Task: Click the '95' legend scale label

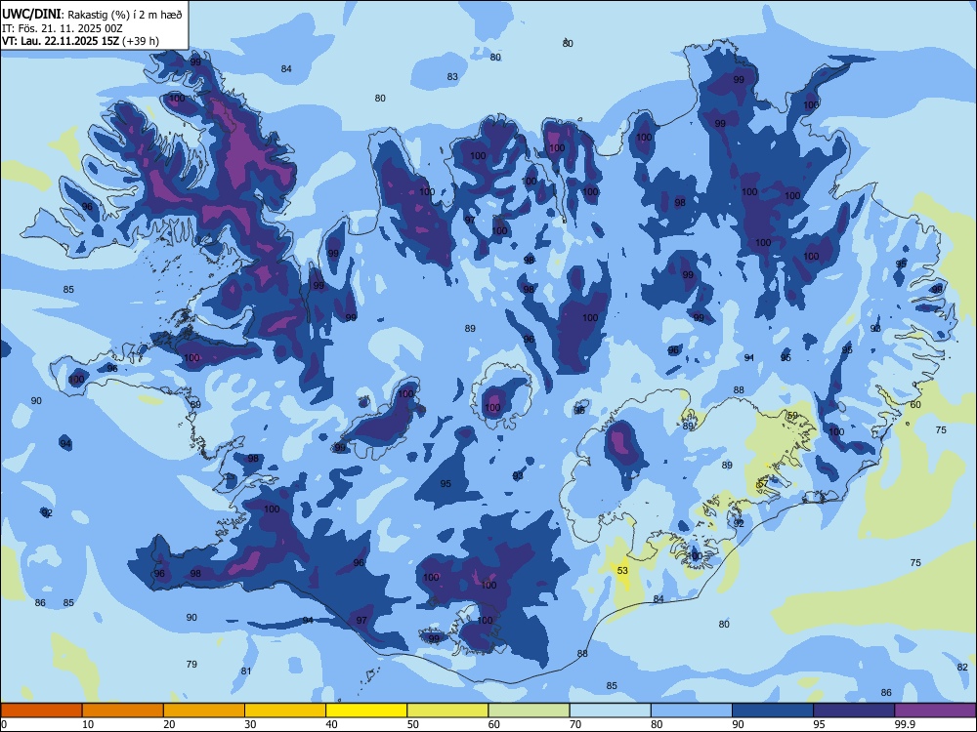Action: [x=819, y=724]
